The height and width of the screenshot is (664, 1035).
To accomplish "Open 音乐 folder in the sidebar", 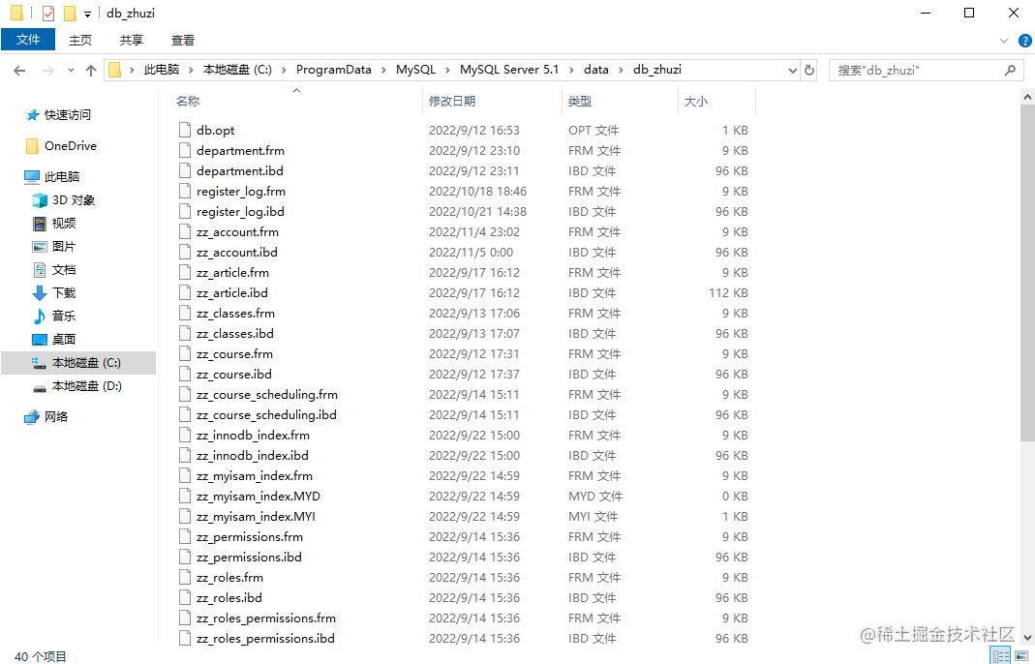I will pyautogui.click(x=63, y=316).
